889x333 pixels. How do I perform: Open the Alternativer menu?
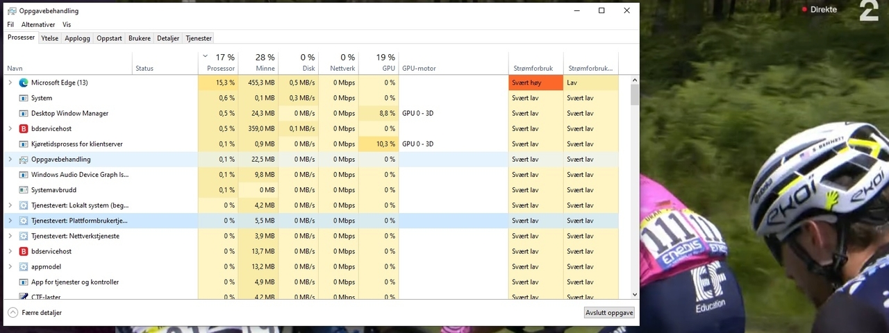[38, 24]
